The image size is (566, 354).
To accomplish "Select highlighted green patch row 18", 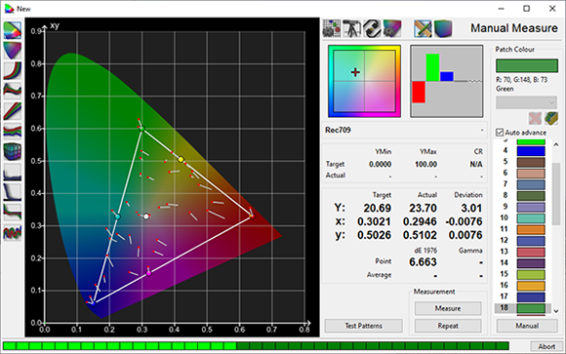I will pyautogui.click(x=523, y=308).
